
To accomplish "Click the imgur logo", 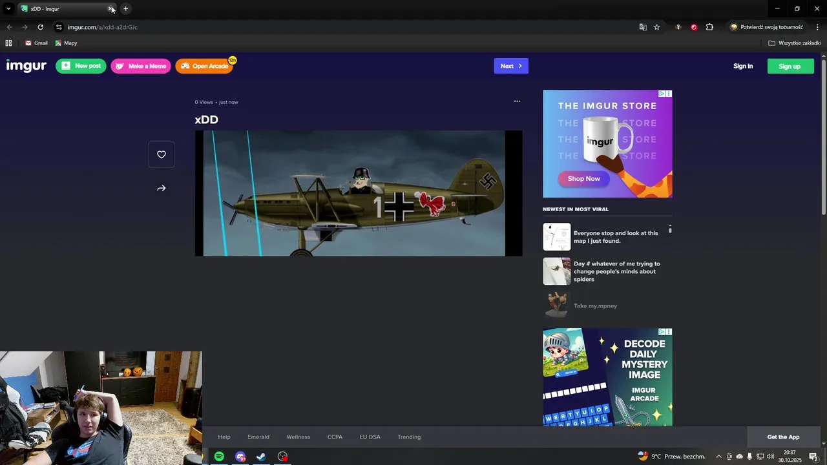I will coord(26,66).
